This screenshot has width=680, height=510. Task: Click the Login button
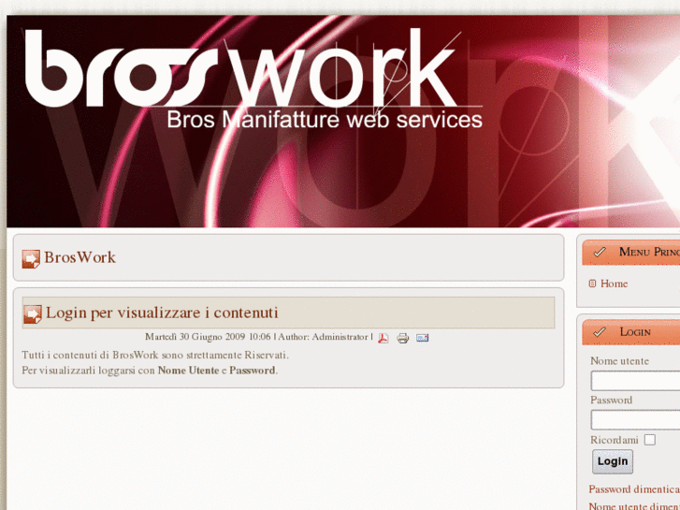(613, 461)
